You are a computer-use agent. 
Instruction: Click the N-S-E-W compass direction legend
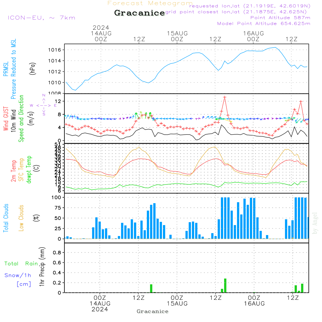click(x=44, y=105)
